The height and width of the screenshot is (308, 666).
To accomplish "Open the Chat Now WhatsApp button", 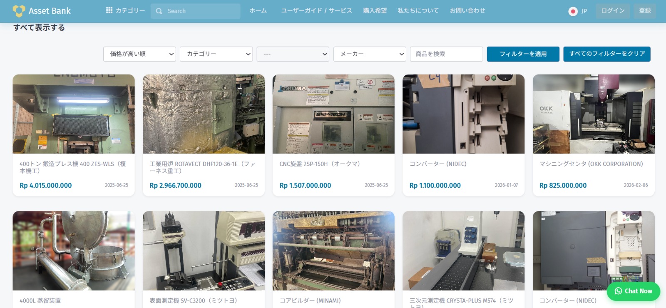I will tap(633, 291).
